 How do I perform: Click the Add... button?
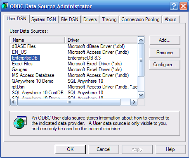[165, 40]
